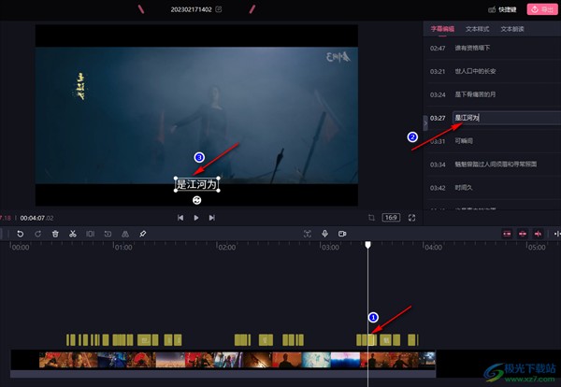
Task: Enter fullscreen preview mode
Action: (x=411, y=217)
